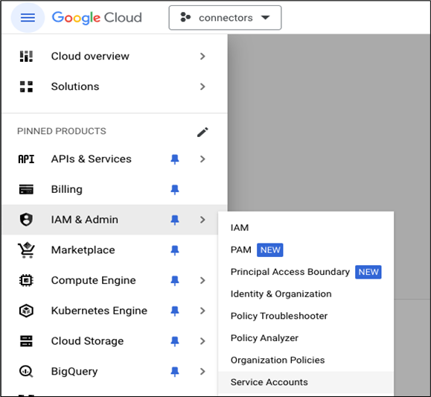Viewport: 431px width, 397px height.
Task: Expand the BigQuery chevron
Action: 202,372
